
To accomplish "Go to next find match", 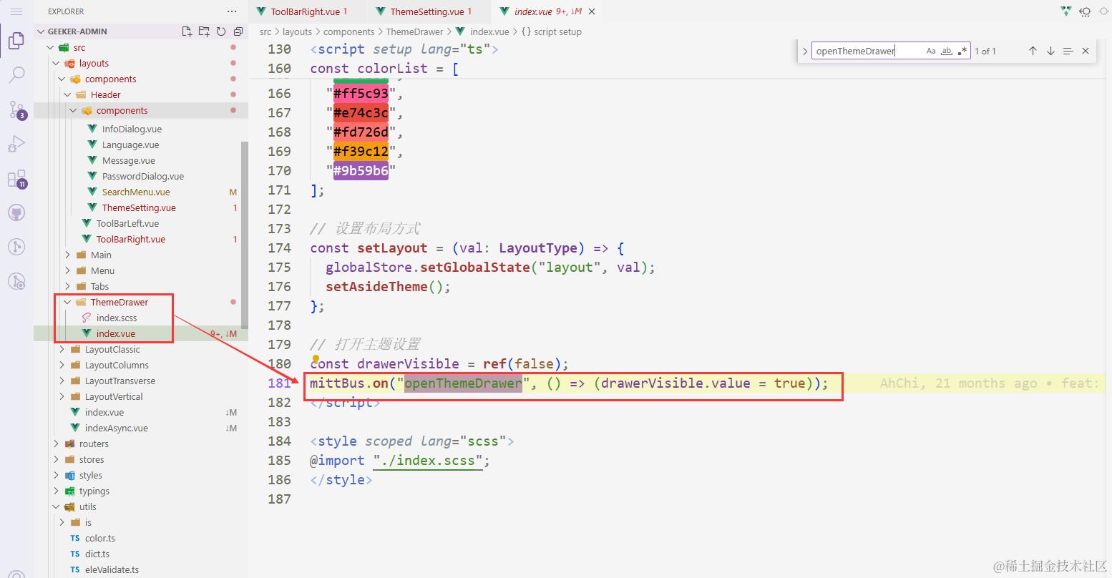I will 1050,51.
